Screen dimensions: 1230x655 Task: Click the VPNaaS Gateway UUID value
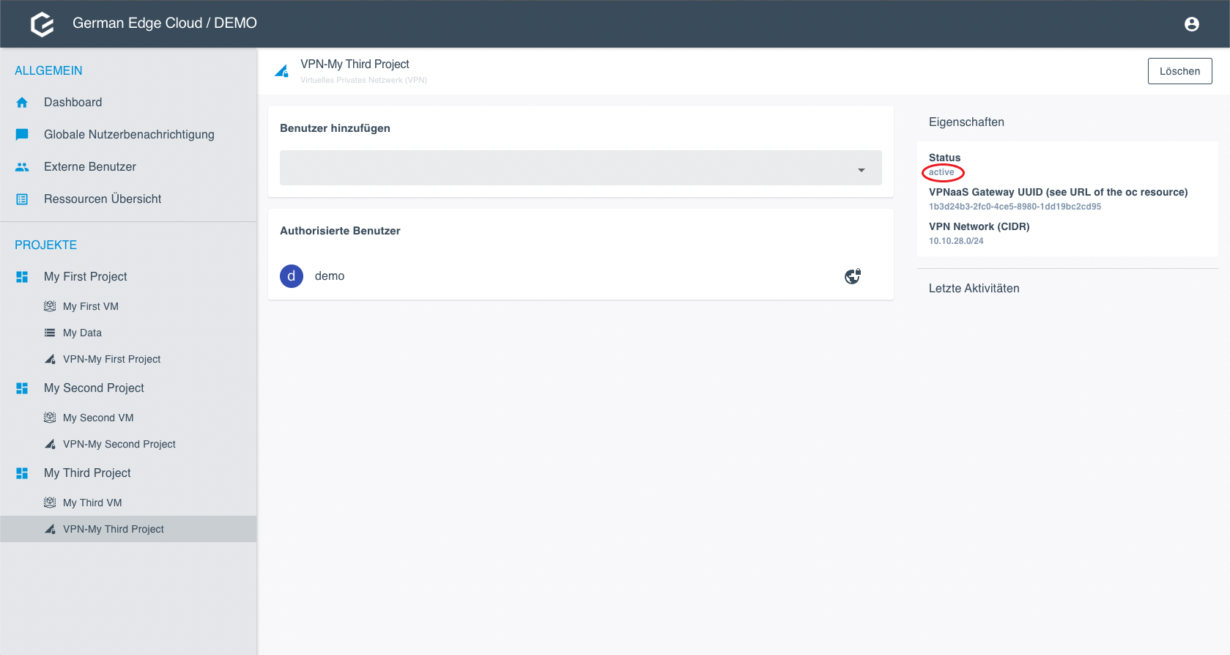tap(1015, 207)
